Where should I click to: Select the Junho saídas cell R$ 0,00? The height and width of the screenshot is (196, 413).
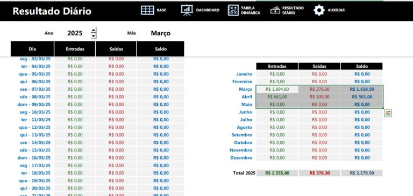point(319,112)
